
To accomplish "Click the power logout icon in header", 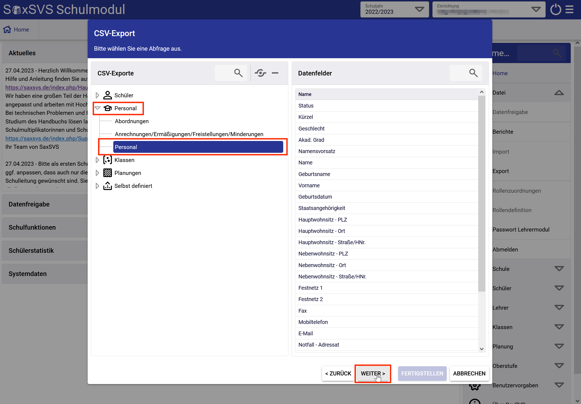I will pos(556,9).
